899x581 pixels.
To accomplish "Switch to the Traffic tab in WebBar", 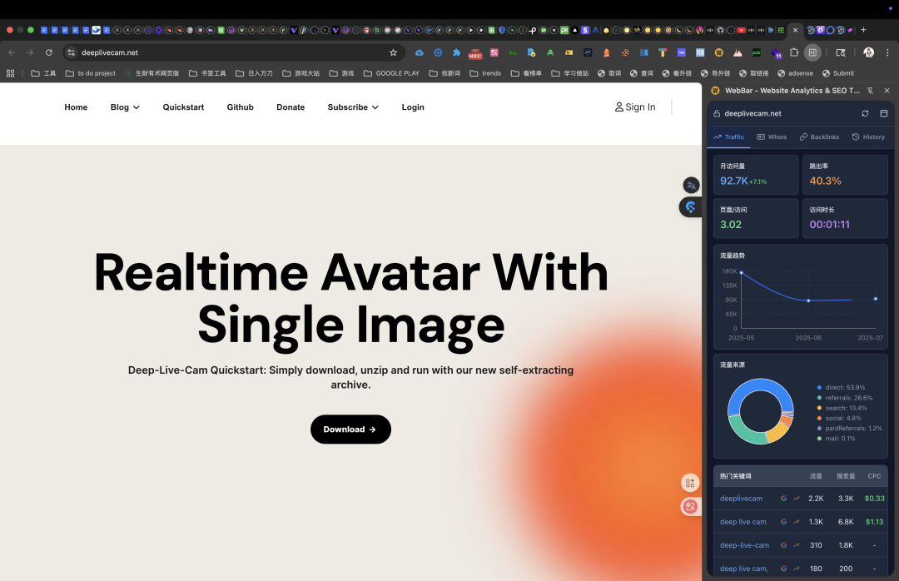I will [728, 137].
